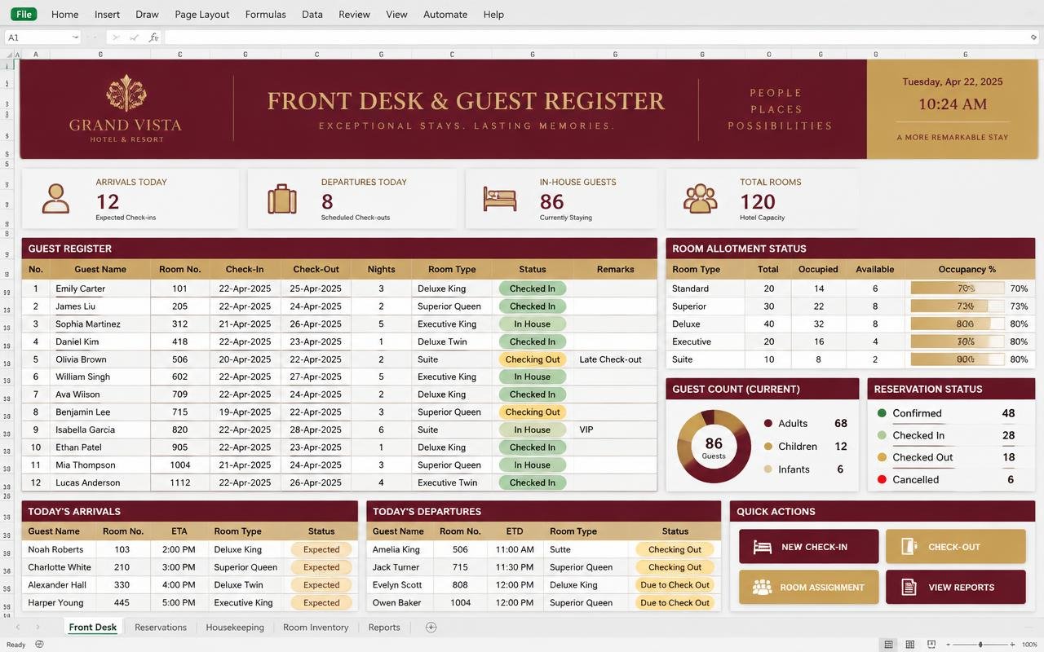Switch to Normal view in status bar

click(888, 645)
